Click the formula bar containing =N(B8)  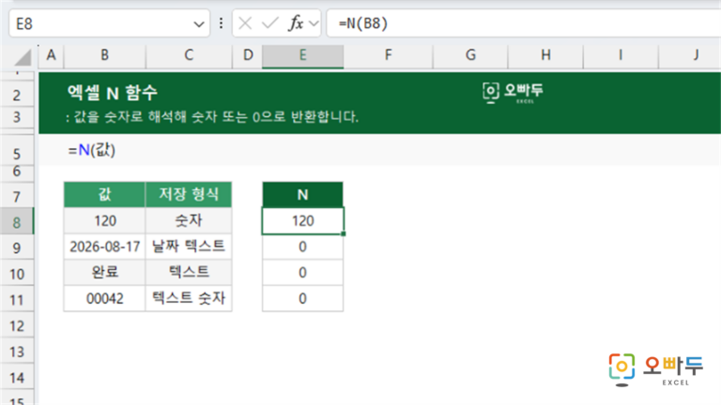(x=523, y=23)
